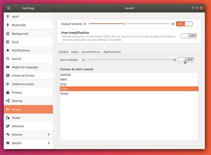211x155 pixels.
Task: Switch to the Output tab
Action: 63,52
